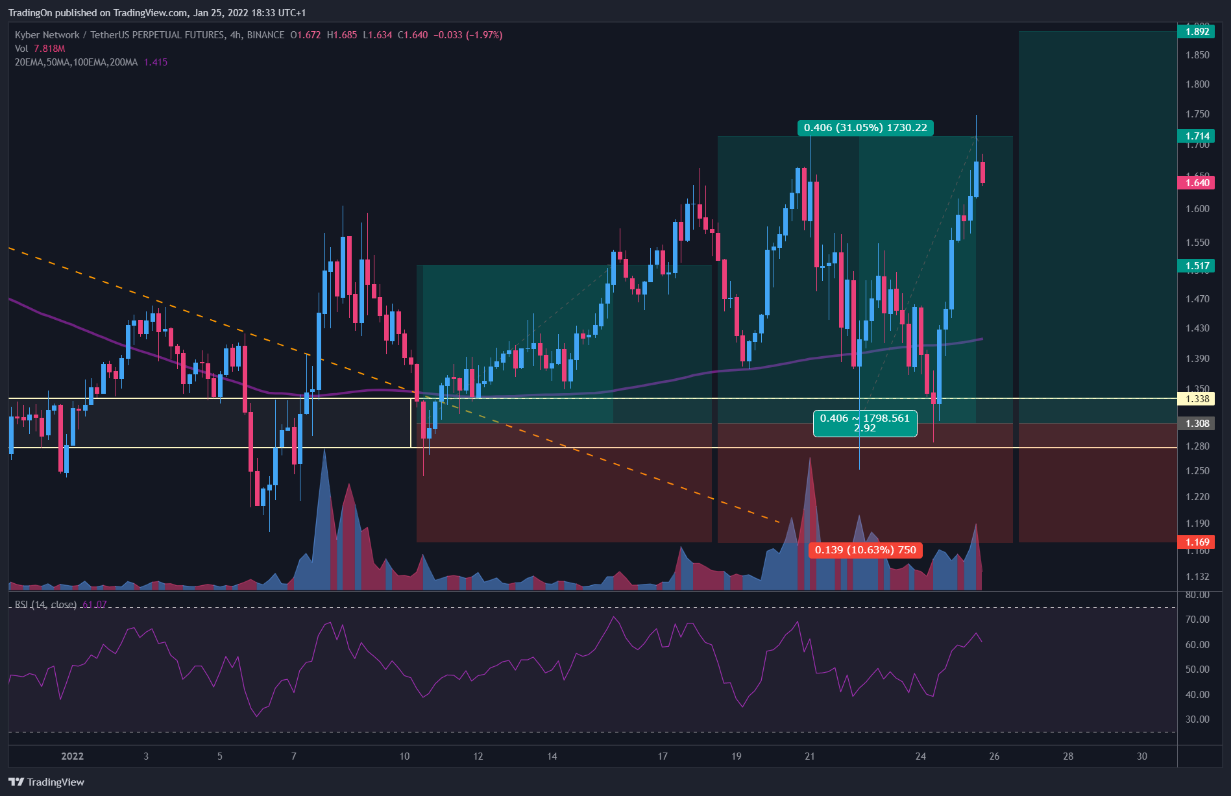Click the 2022 date axis label

(x=72, y=756)
